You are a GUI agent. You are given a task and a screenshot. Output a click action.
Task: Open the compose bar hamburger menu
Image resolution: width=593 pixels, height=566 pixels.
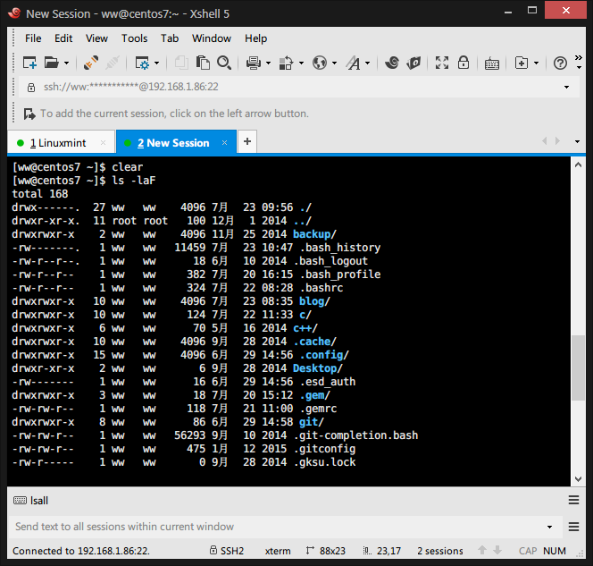[573, 527]
